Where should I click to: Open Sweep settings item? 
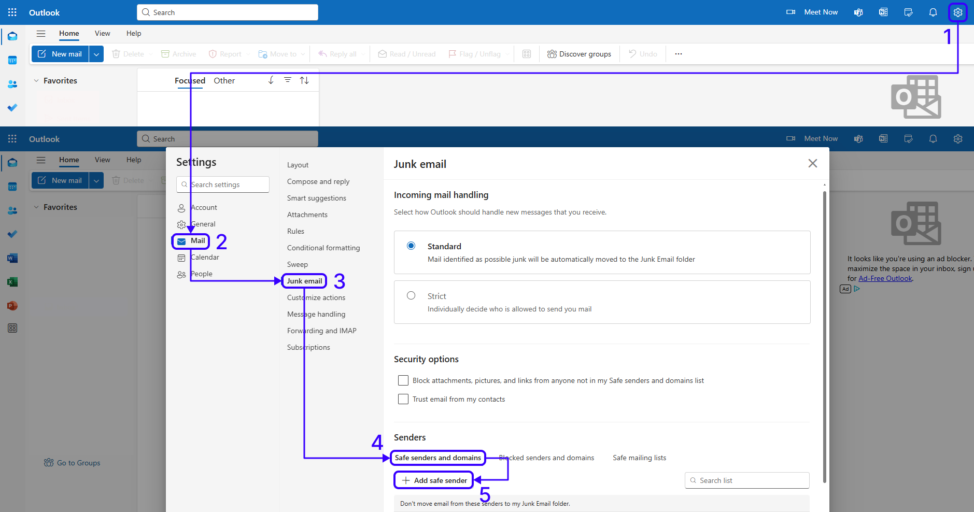298,264
